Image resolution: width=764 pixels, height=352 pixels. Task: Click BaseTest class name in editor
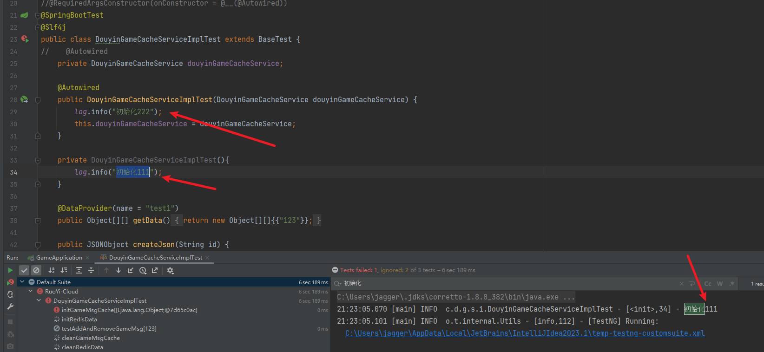tap(275, 39)
